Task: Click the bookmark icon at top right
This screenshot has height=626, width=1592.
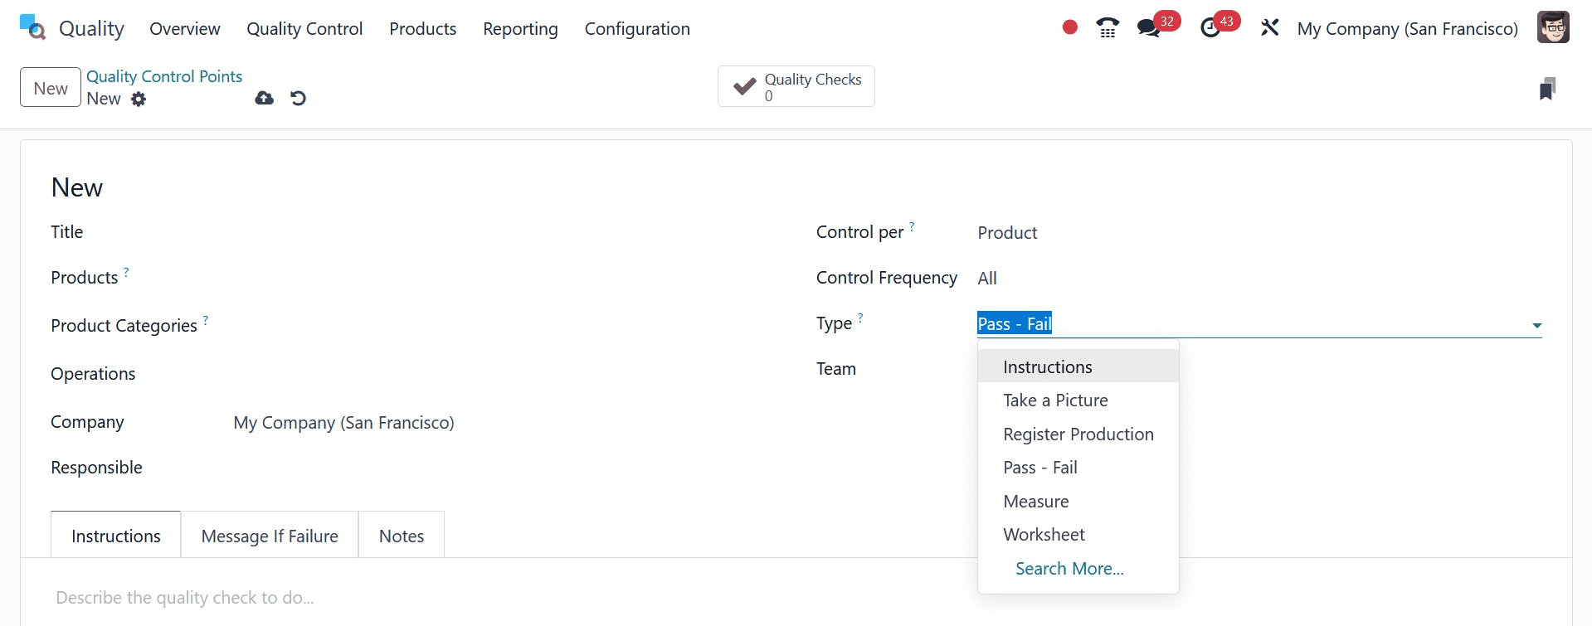Action: [x=1546, y=89]
